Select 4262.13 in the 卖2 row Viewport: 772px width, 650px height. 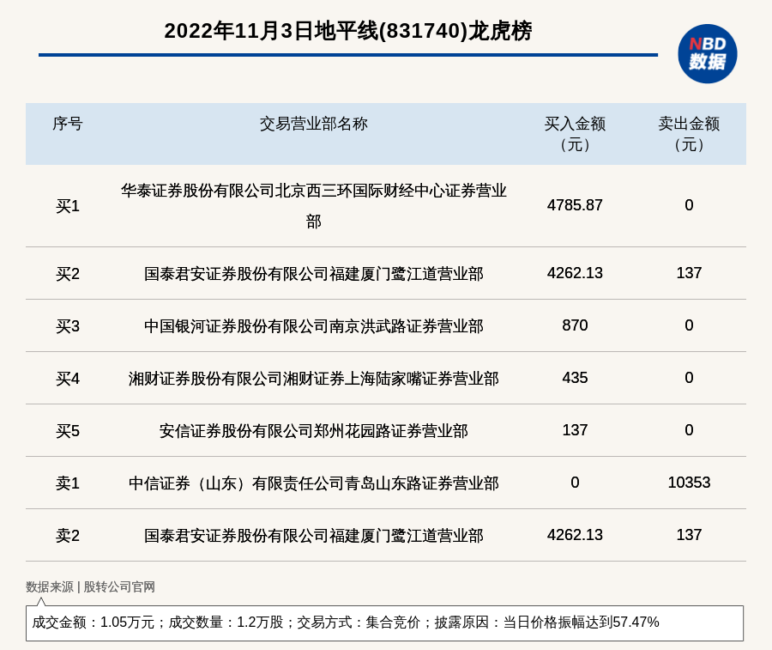pyautogui.click(x=575, y=535)
